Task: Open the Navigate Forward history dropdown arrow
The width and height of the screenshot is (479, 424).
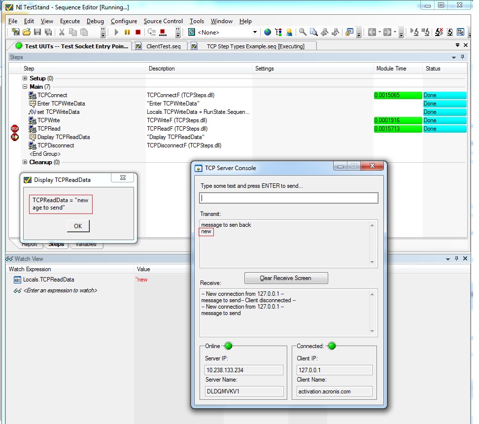Action: click(x=395, y=32)
